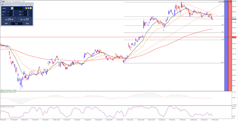Click the Mini Terminal logo icon
Screen dimensions: 238x121
point(2,5)
